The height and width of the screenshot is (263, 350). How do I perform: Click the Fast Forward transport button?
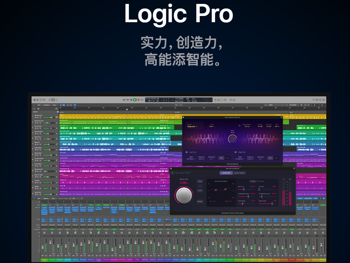[x=128, y=100]
